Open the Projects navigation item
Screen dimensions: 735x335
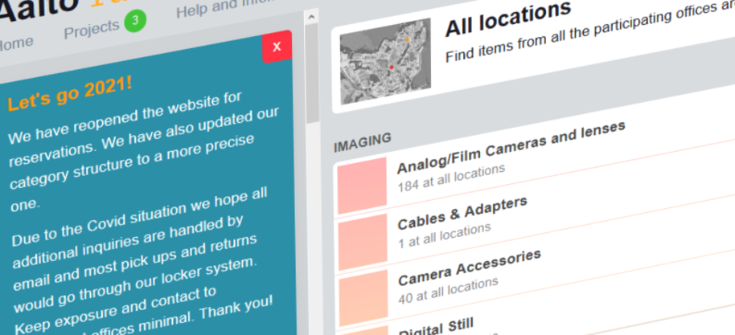point(91,31)
